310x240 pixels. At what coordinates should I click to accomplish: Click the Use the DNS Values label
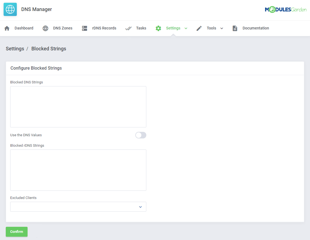pyautogui.click(x=26, y=135)
